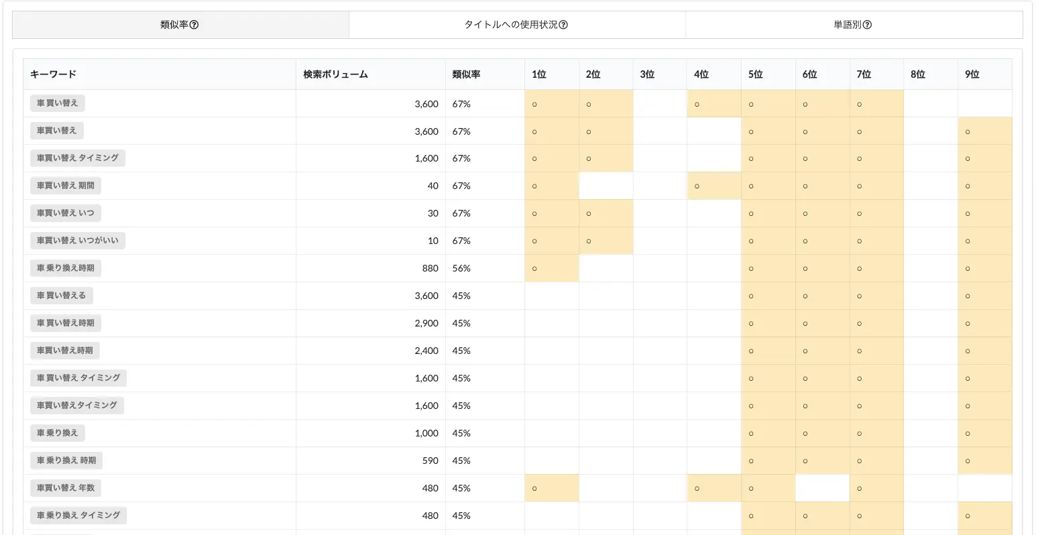Image resolution: width=1038 pixels, height=535 pixels.
Task: Click help icon next to タイトルへの使用状況
Action: click(563, 25)
